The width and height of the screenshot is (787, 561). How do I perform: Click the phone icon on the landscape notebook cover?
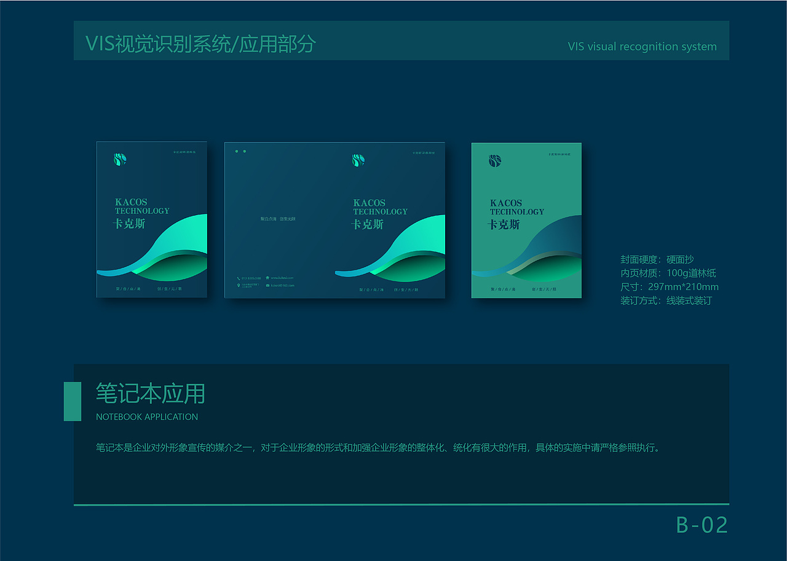pos(239,278)
